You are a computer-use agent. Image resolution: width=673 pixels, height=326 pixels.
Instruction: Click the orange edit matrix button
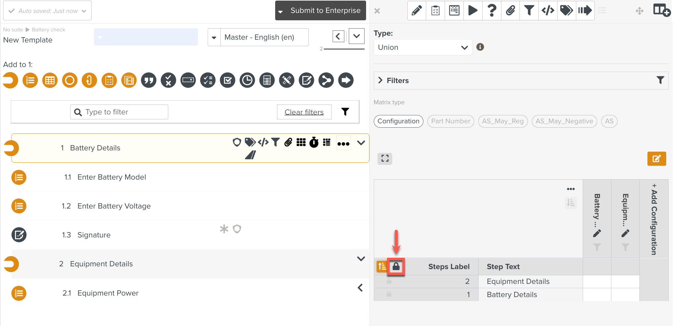pyautogui.click(x=656, y=159)
